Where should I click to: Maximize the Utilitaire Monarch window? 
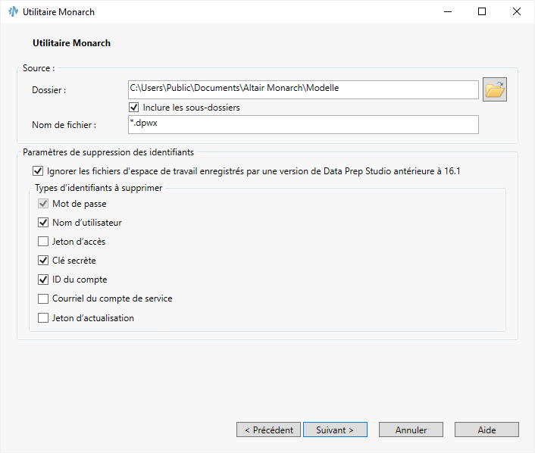482,12
